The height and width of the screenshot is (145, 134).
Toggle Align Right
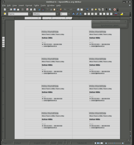92,14
